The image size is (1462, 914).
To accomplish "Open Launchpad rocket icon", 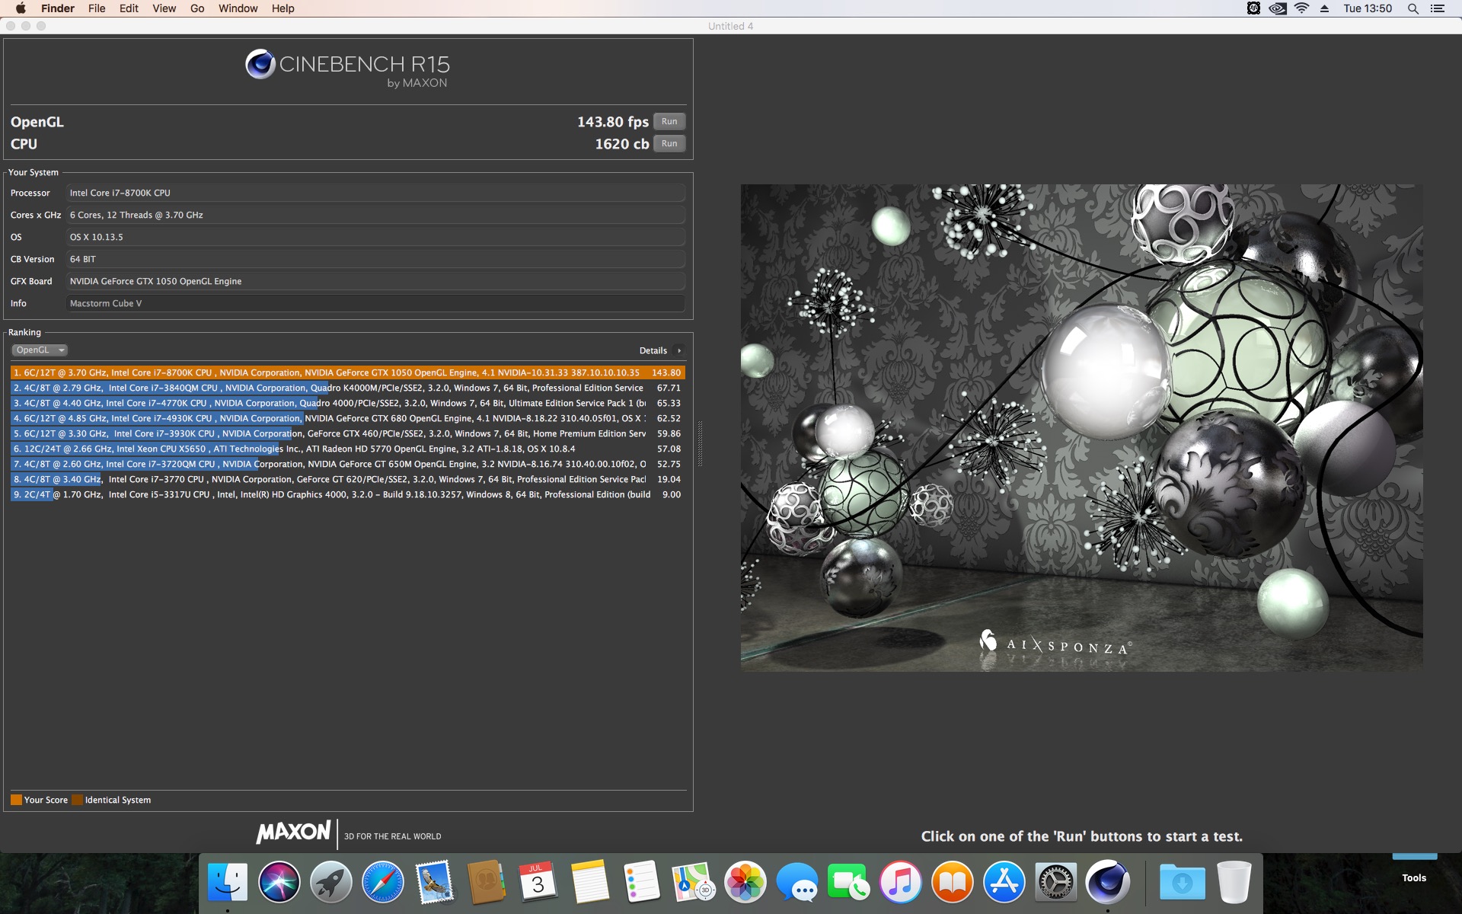I will click(x=331, y=882).
